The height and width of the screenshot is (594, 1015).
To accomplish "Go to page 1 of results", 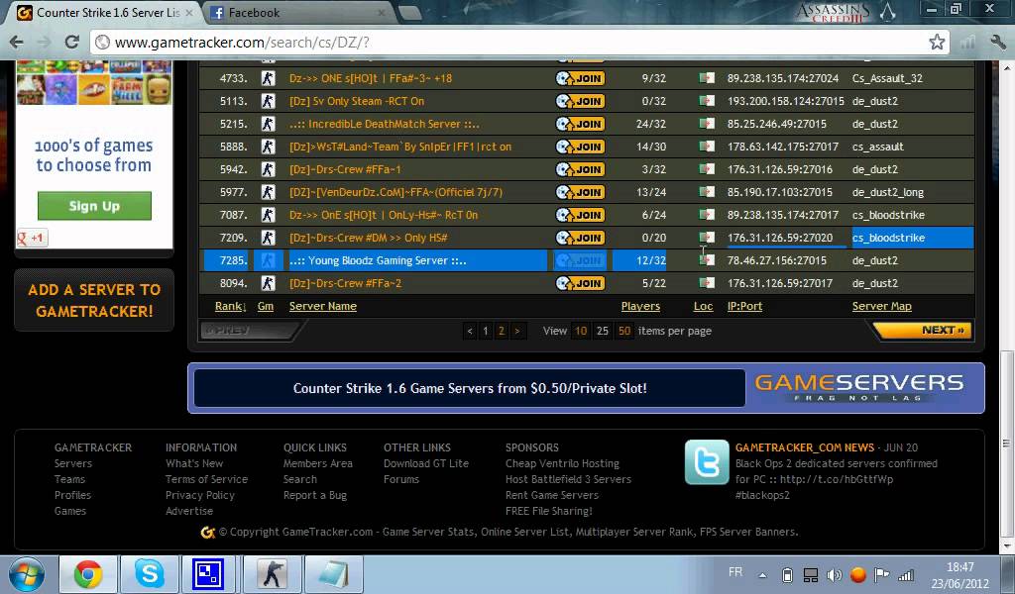I will click(x=486, y=331).
